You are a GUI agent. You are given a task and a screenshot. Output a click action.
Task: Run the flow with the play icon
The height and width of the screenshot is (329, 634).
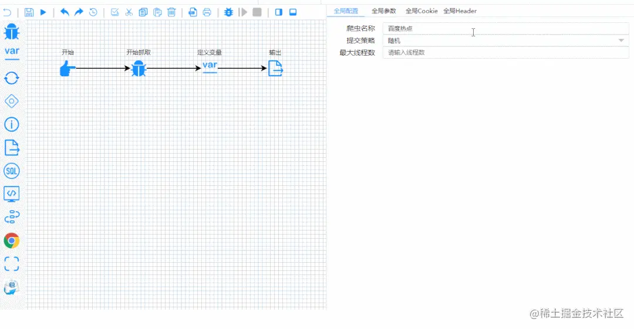(x=43, y=12)
